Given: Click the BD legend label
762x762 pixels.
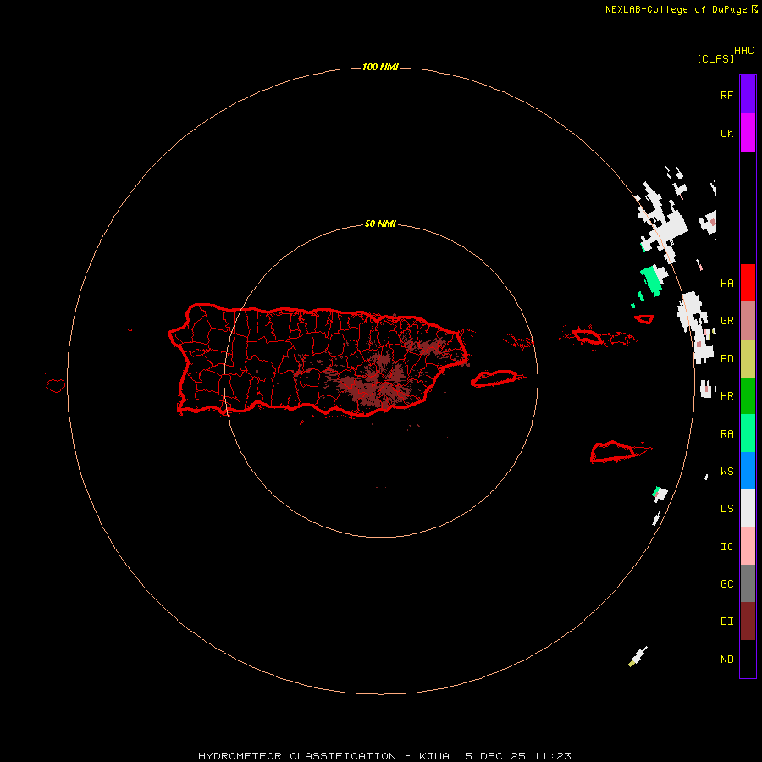Looking at the screenshot, I should pos(726,359).
